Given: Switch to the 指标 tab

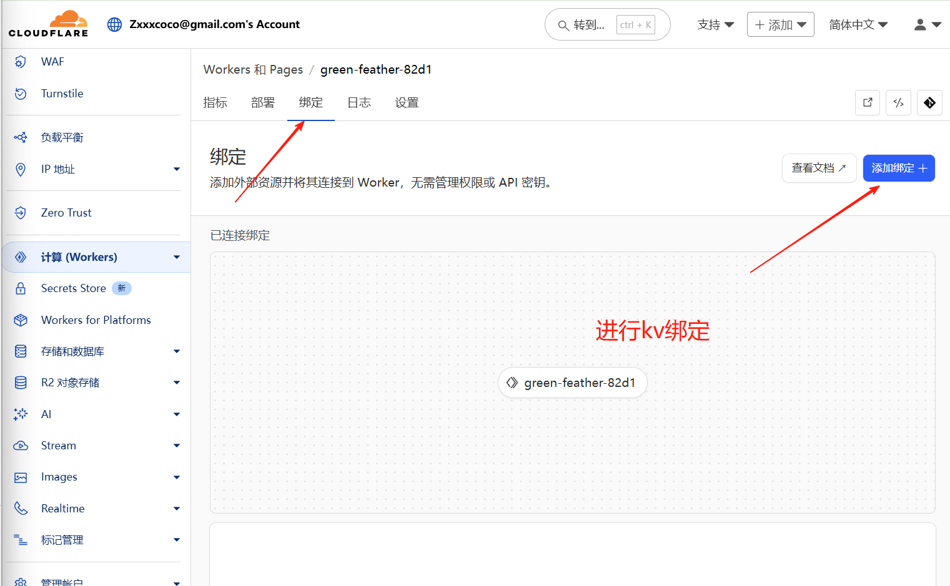Looking at the screenshot, I should 215,103.
